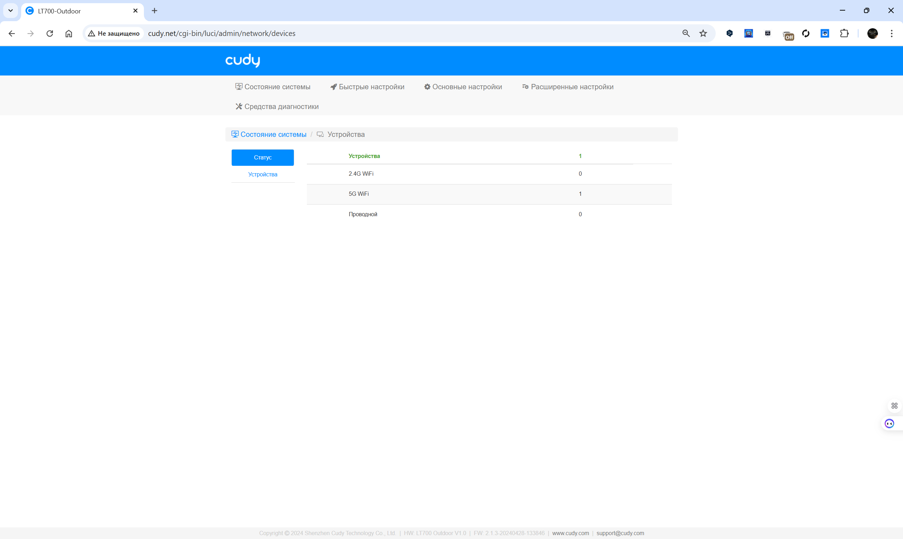Reload the current page

(50, 34)
